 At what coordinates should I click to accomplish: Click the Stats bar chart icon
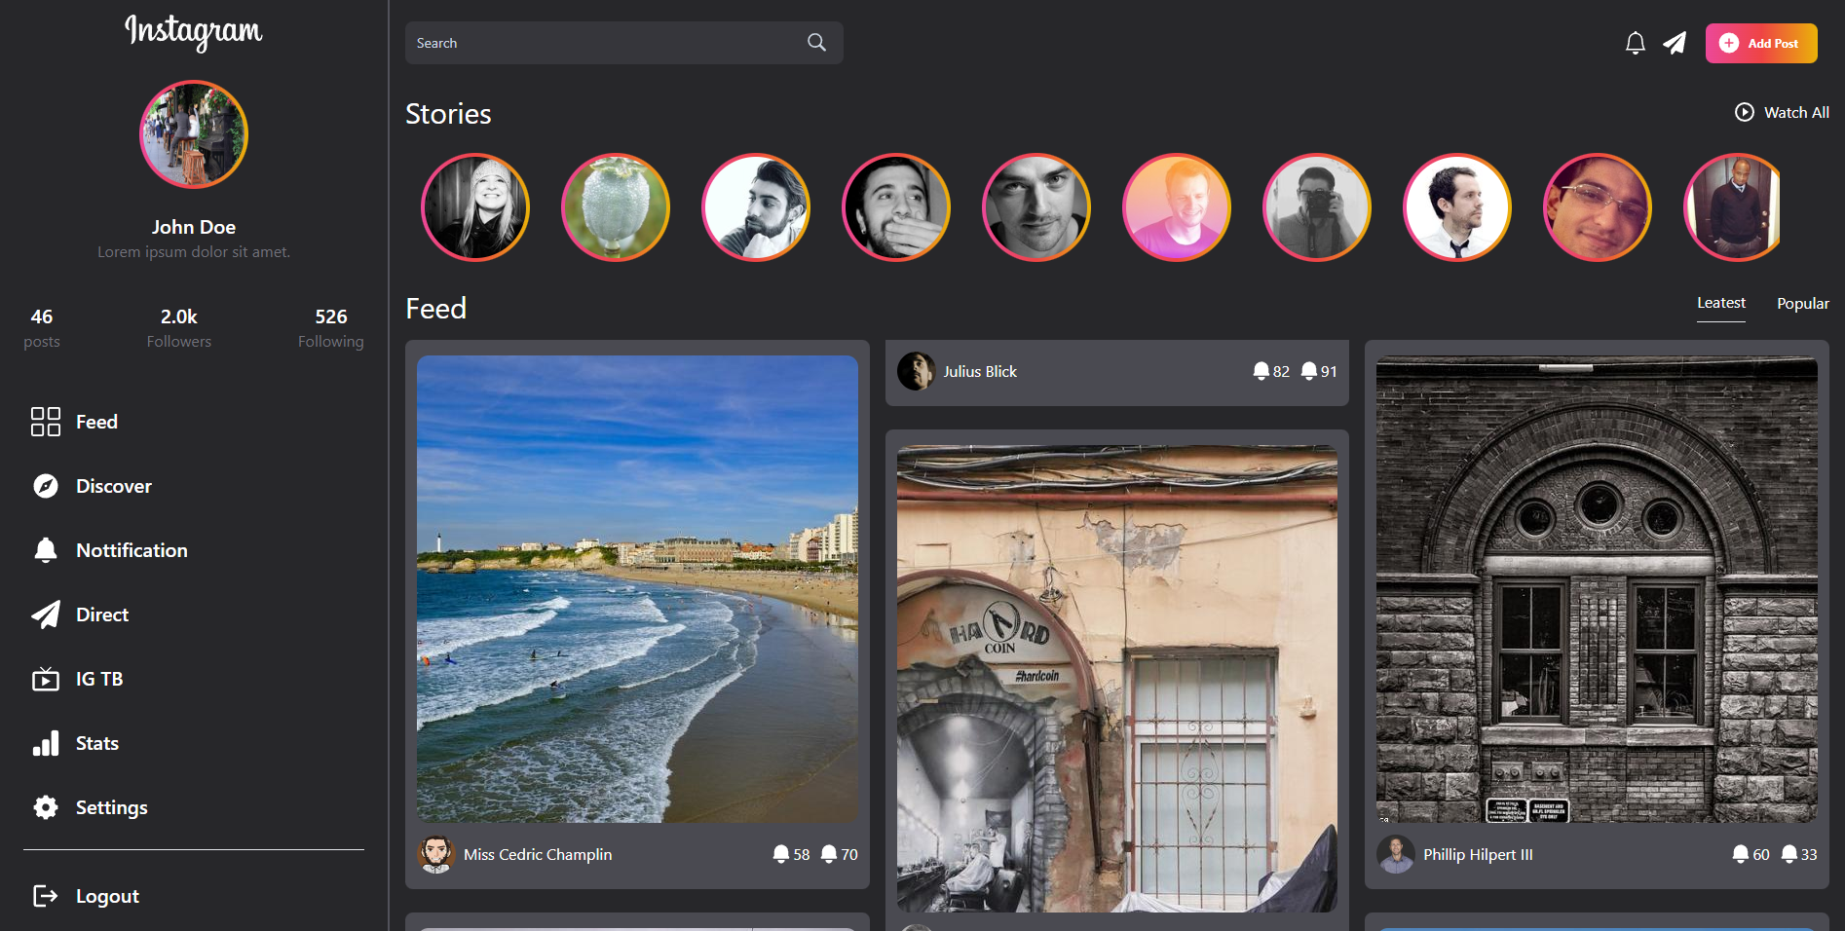[46, 743]
